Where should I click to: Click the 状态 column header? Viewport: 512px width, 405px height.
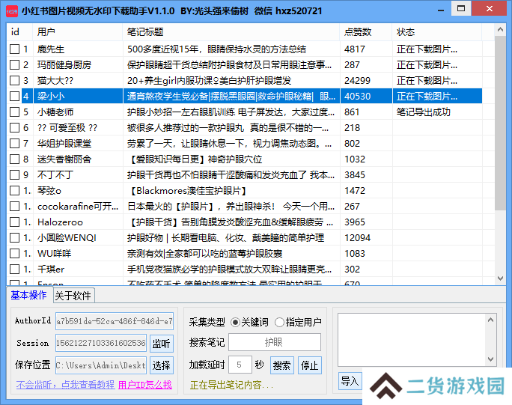coord(437,32)
